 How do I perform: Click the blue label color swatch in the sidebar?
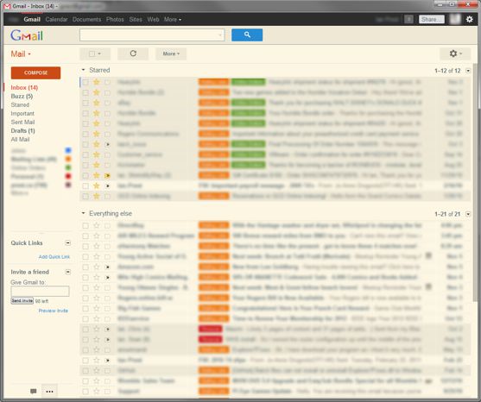pos(68,150)
